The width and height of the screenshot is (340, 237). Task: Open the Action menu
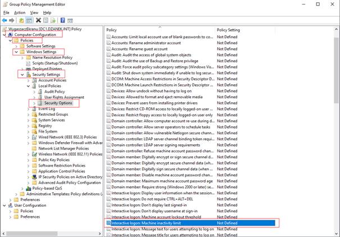[x=20, y=12]
